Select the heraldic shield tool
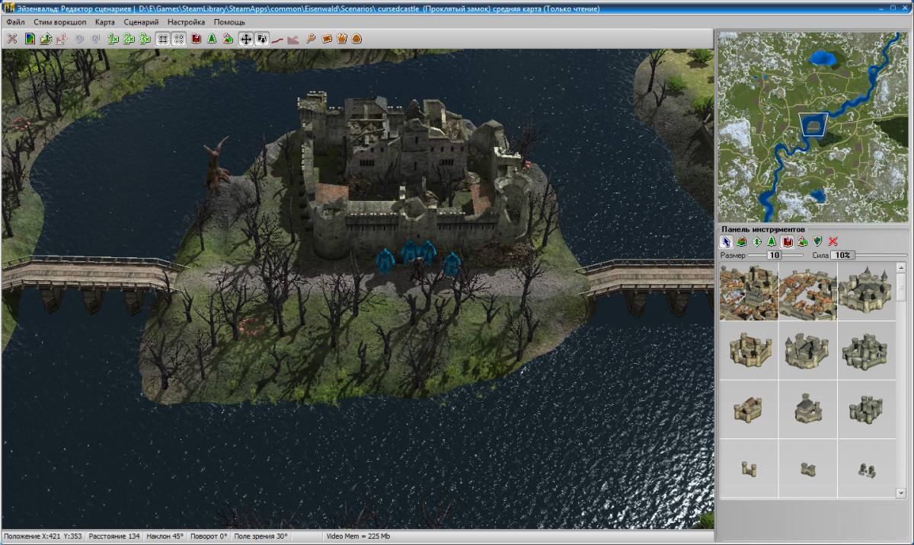Screen dimensions: 914x545 click(817, 241)
